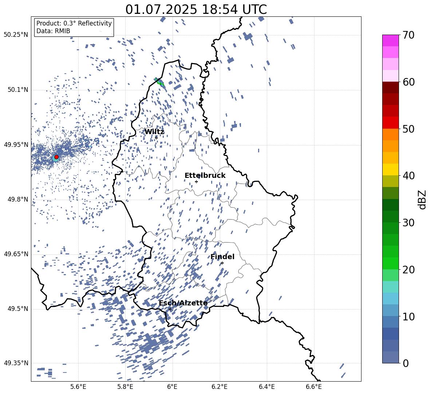
Task: Click the Data: RMIB text
Action: click(53, 31)
